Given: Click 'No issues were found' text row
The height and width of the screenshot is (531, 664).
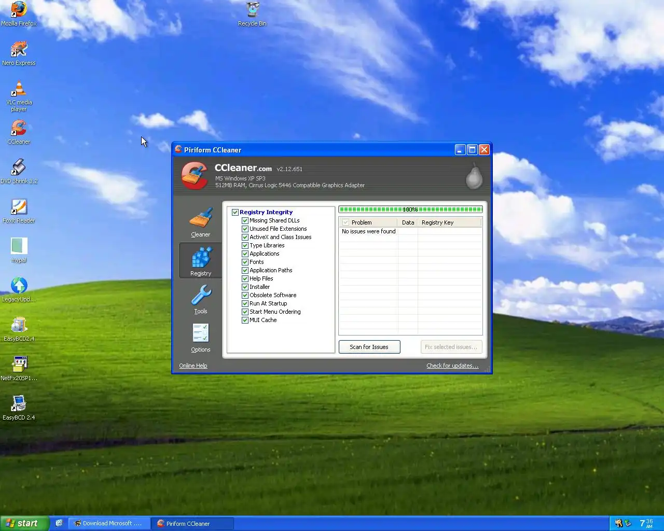Looking at the screenshot, I should (368, 231).
